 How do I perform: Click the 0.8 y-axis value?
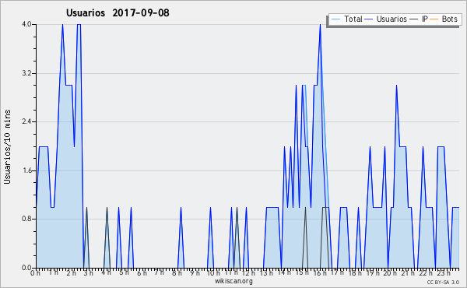point(26,219)
